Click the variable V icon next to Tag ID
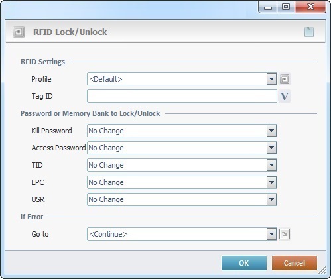Viewport: 331px width, 279px height. point(285,96)
